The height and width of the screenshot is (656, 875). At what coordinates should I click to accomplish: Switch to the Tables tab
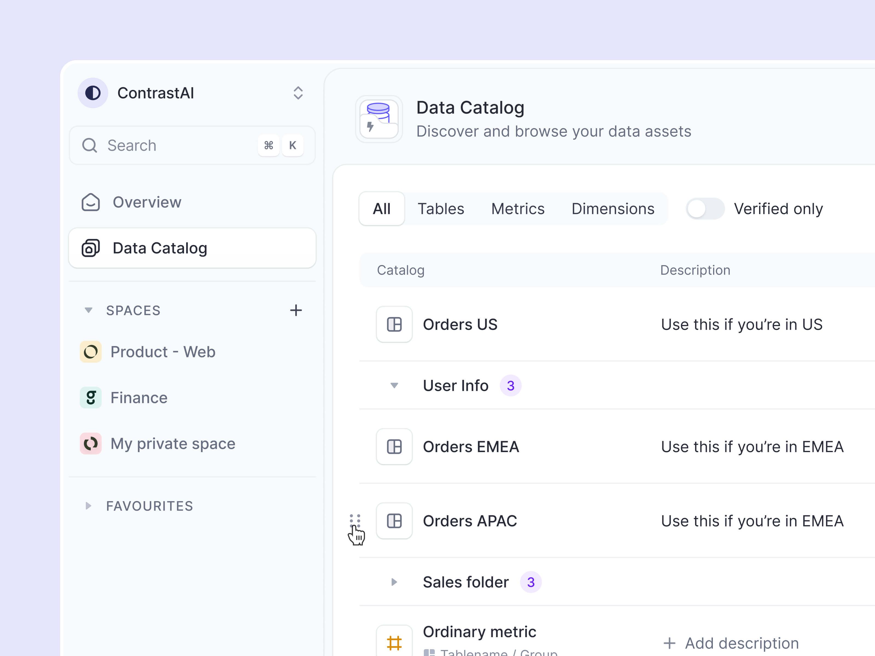441,209
